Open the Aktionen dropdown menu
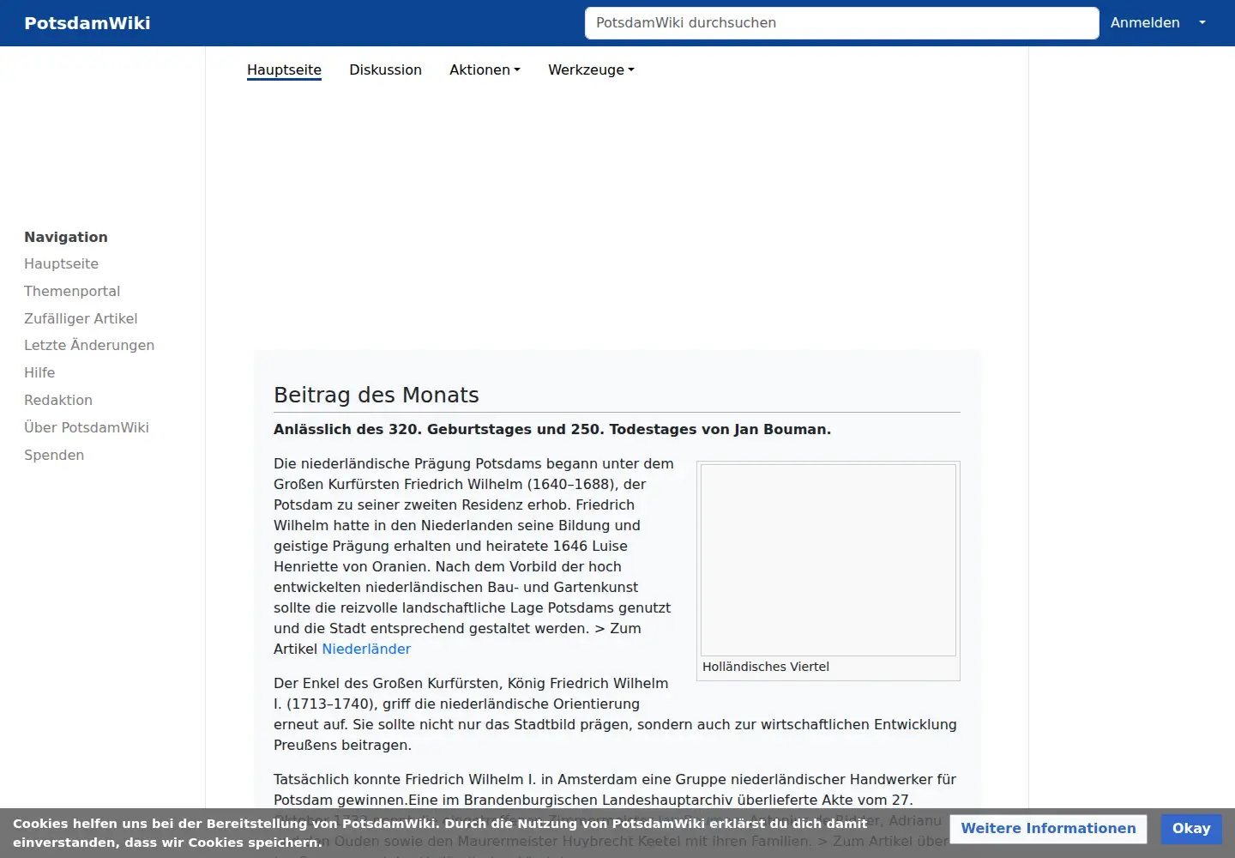Image resolution: width=1235 pixels, height=858 pixels. tap(485, 70)
